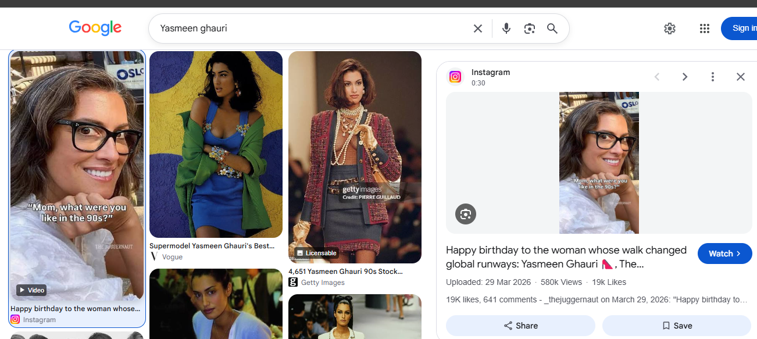
Task: Open the white-top portrait thumbnail below Vogue
Action: (216, 304)
